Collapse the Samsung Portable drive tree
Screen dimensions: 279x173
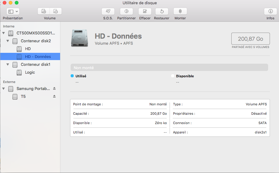[x=4, y=89]
